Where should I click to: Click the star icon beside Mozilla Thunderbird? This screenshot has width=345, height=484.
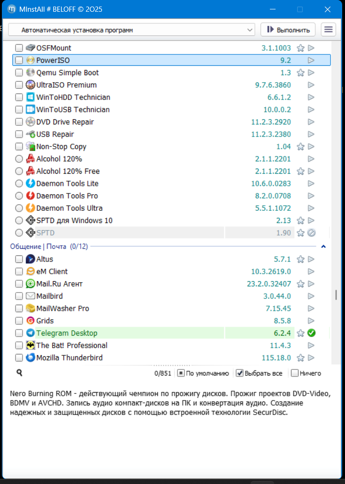301,358
